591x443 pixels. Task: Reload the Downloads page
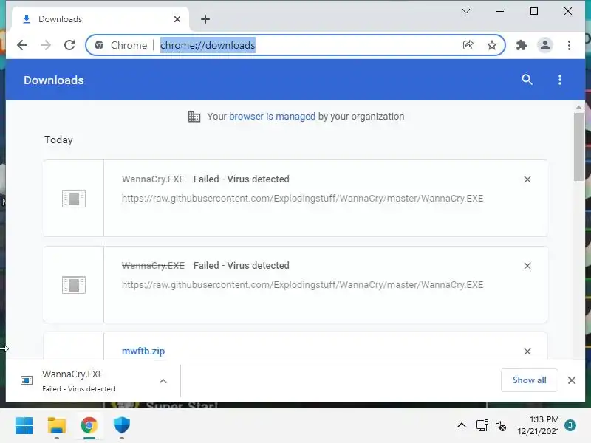[x=69, y=45]
